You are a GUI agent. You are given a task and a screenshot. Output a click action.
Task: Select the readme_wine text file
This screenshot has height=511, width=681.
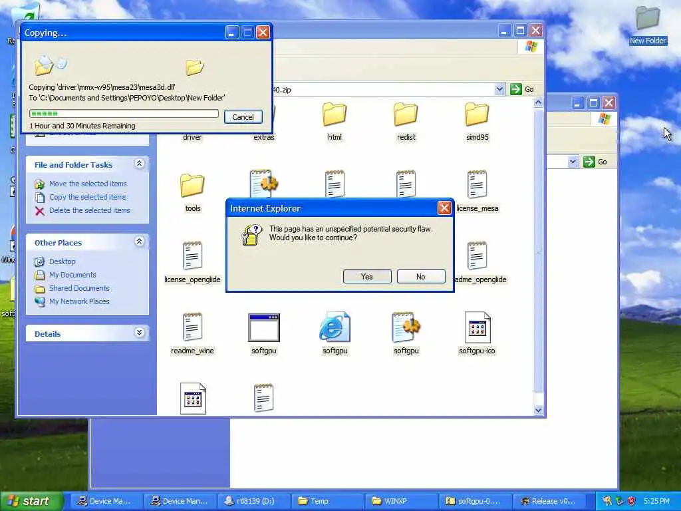click(x=192, y=327)
